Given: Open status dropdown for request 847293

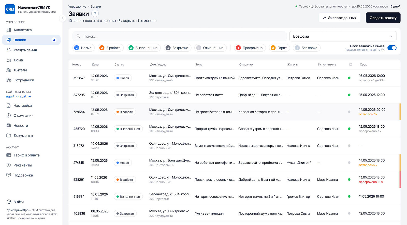Looking at the screenshot, I should [x=125, y=95].
